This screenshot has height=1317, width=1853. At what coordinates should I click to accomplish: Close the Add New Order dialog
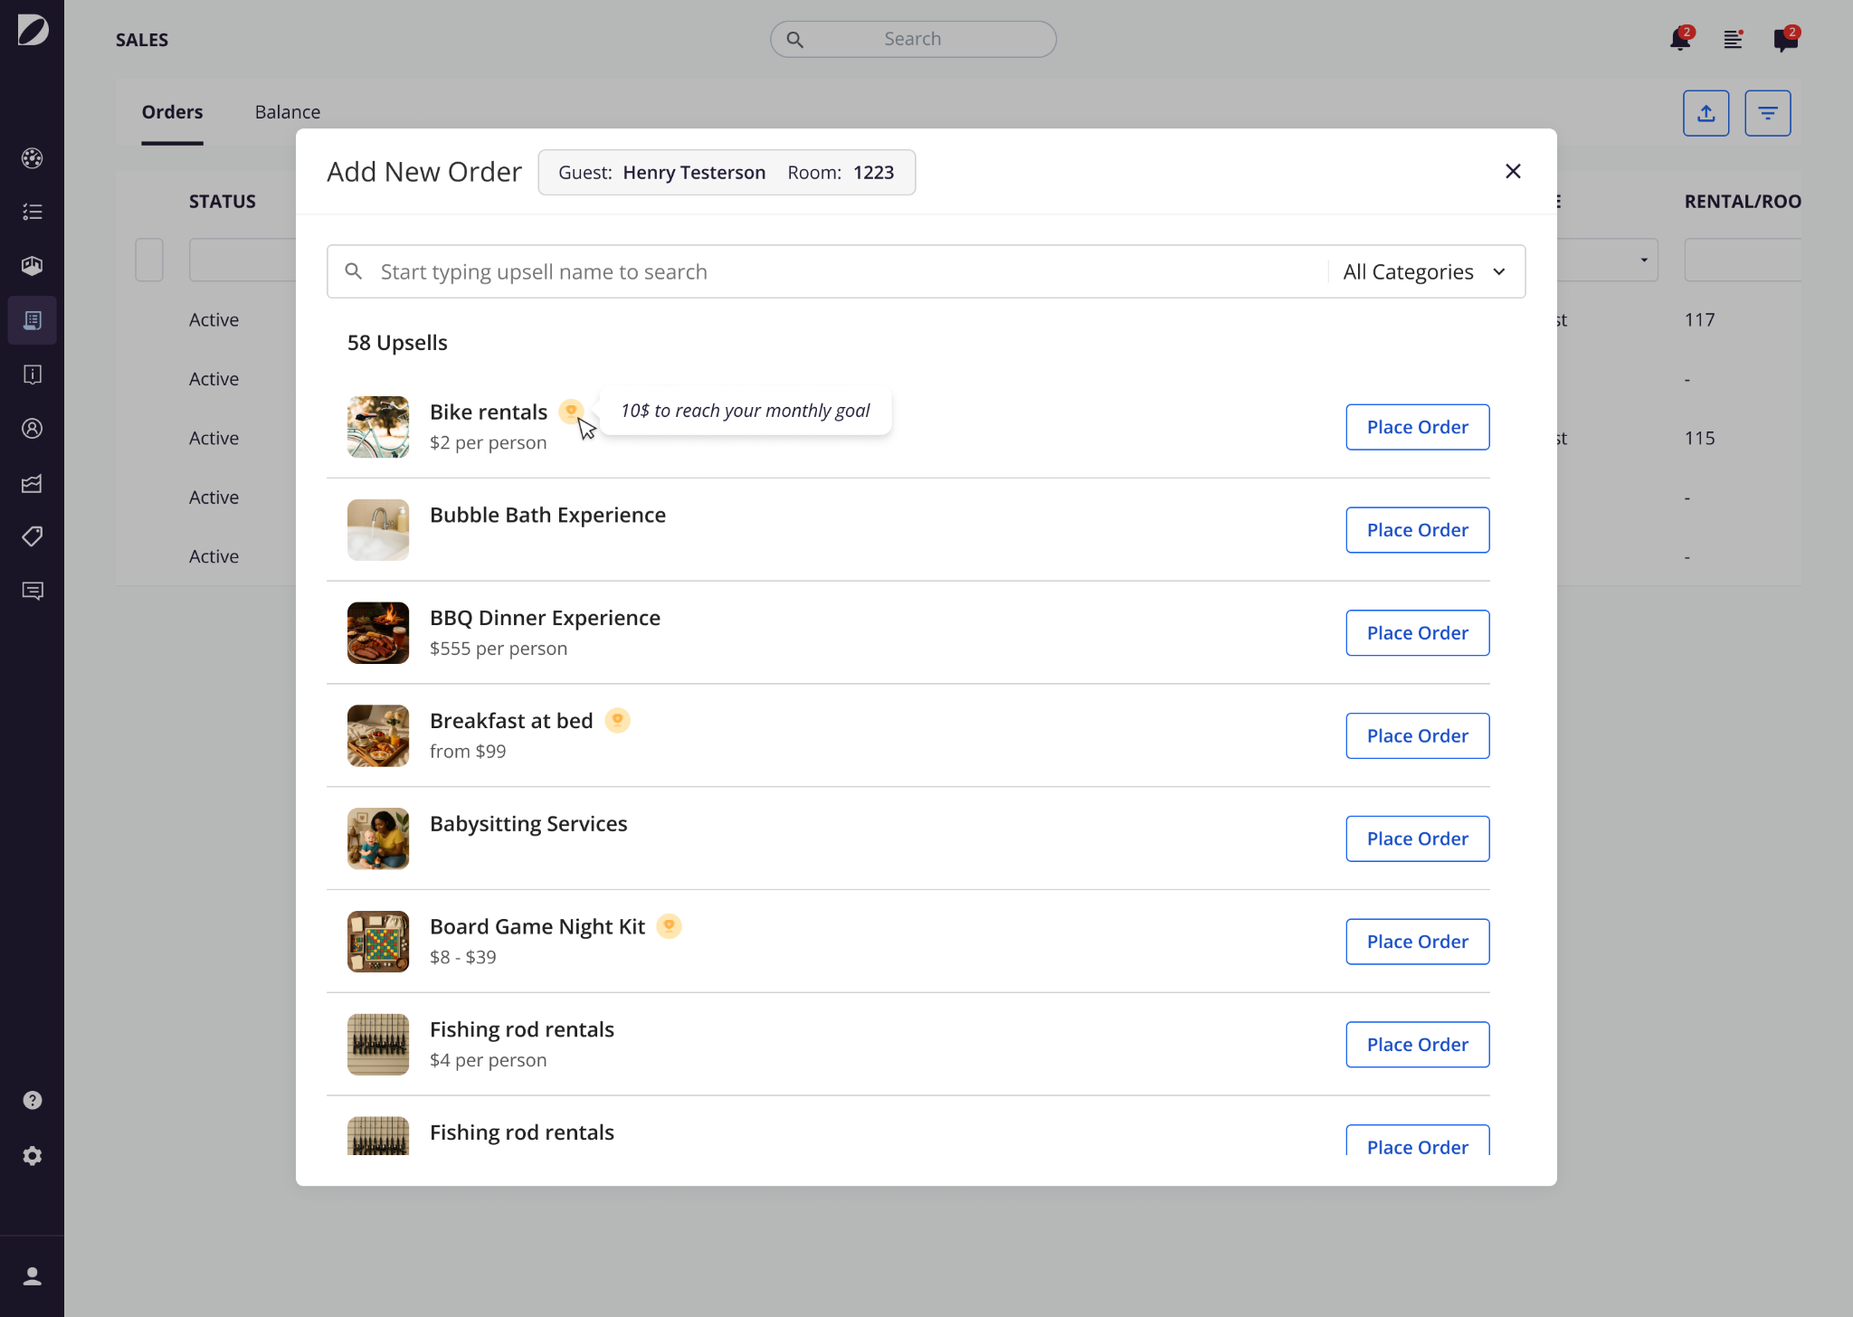coord(1513,171)
